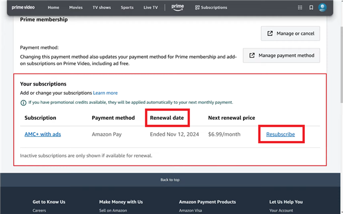This screenshot has width=343, height=214.
Task: Click the Prime membership heading
Action: tap(44, 19)
